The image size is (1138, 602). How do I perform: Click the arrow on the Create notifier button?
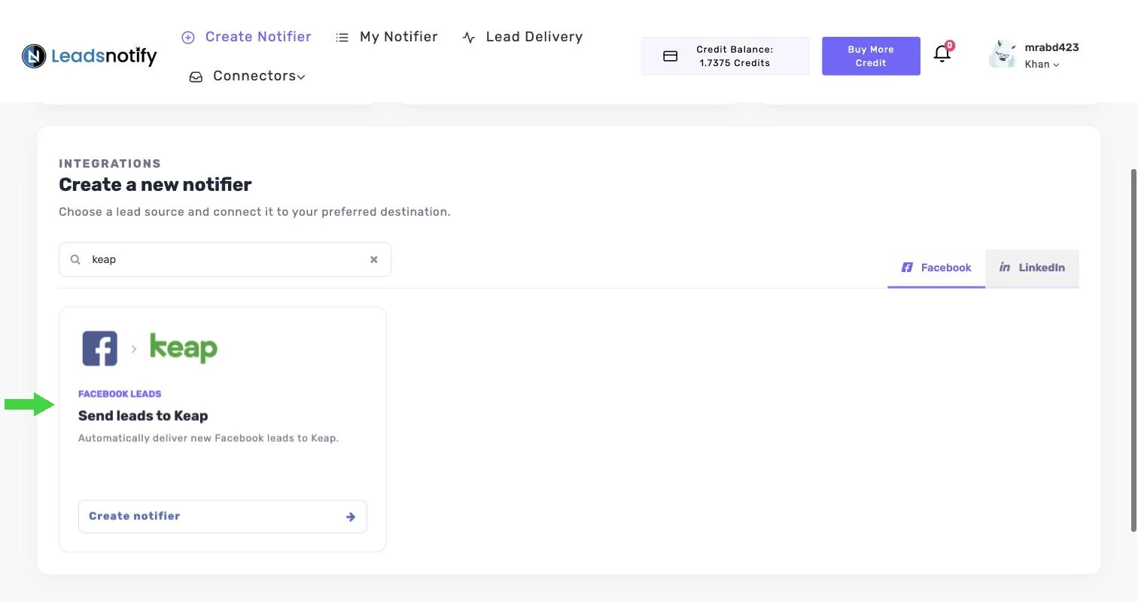pos(351,516)
